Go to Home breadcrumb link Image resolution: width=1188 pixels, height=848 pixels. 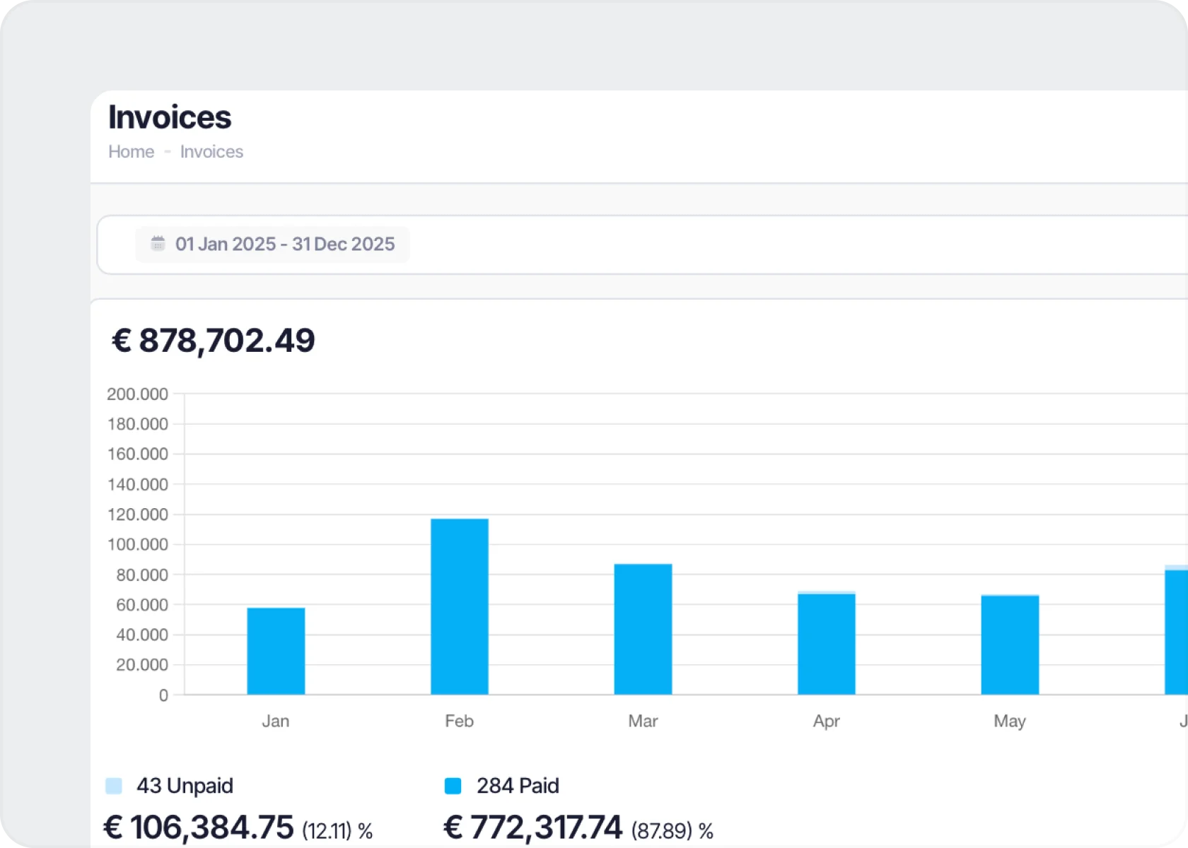pyautogui.click(x=132, y=152)
